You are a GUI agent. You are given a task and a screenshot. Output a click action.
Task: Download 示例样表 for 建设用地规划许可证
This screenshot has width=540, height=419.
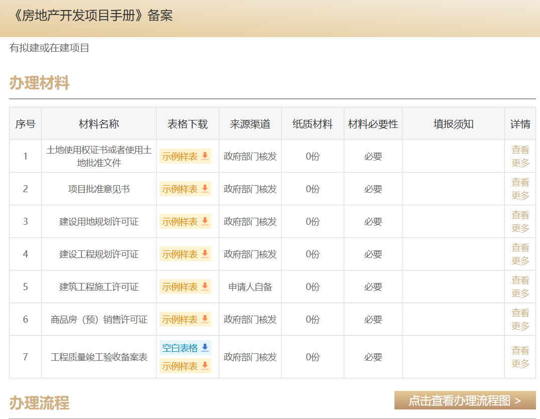pos(185,221)
